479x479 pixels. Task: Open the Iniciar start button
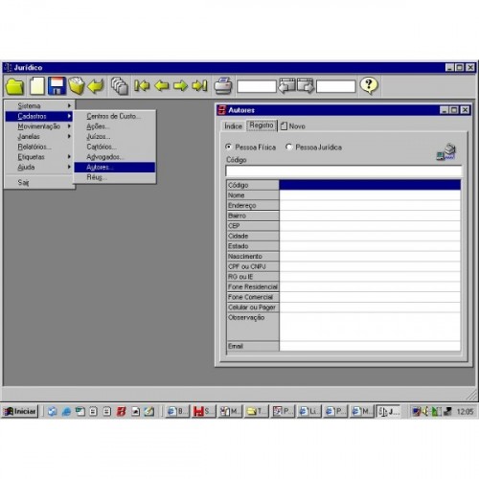(x=20, y=411)
